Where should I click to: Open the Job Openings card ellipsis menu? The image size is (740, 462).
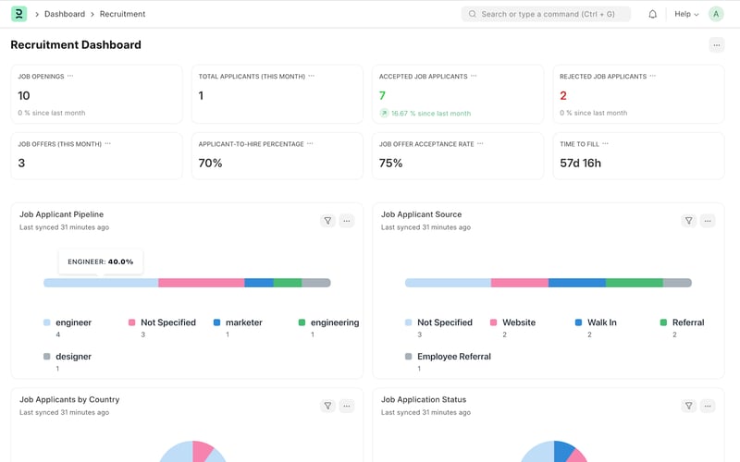pyautogui.click(x=70, y=76)
